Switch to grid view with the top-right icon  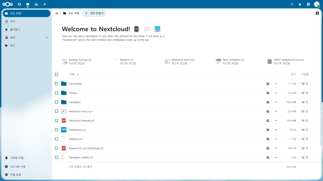318,13
